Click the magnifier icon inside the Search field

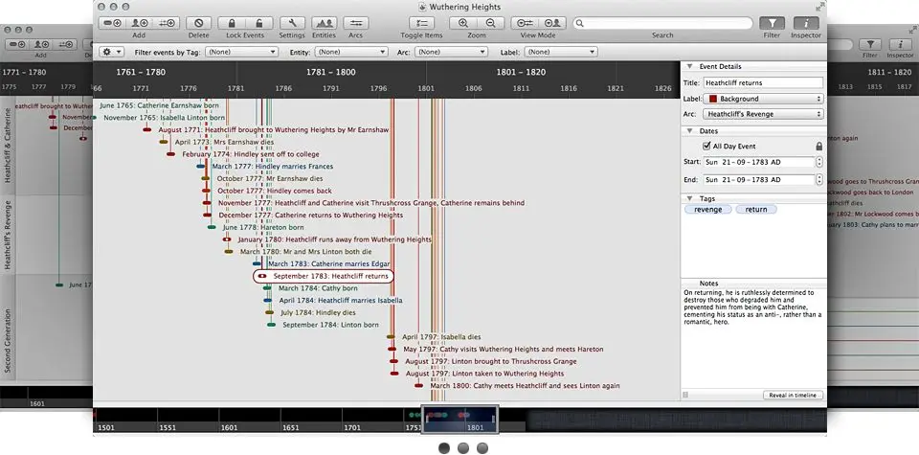(580, 23)
